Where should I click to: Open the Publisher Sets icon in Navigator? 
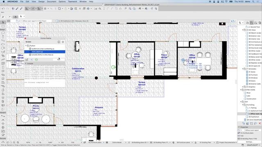(260, 23)
